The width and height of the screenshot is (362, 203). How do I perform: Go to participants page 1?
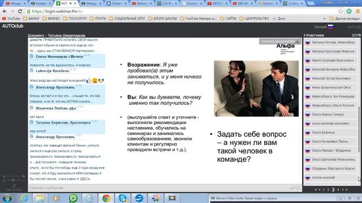click(x=324, y=189)
